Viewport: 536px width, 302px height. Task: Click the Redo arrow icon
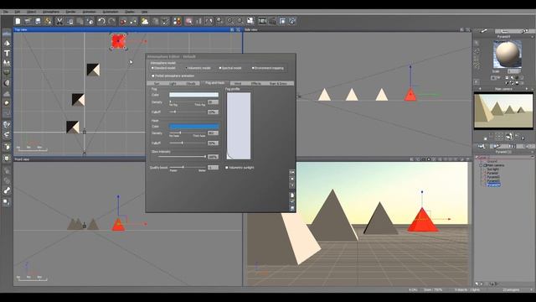111,21
